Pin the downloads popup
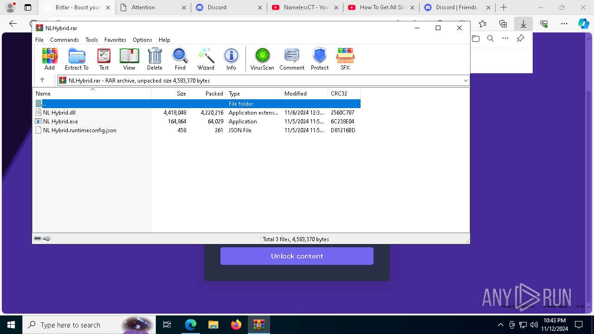 point(520,39)
